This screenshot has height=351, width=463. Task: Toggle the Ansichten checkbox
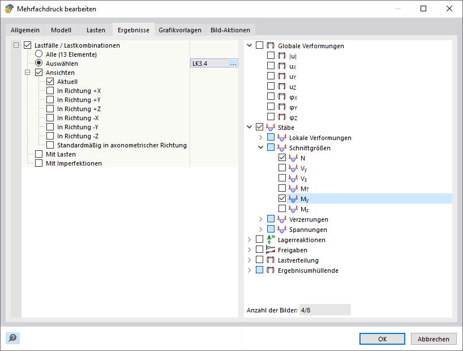pyautogui.click(x=38, y=73)
